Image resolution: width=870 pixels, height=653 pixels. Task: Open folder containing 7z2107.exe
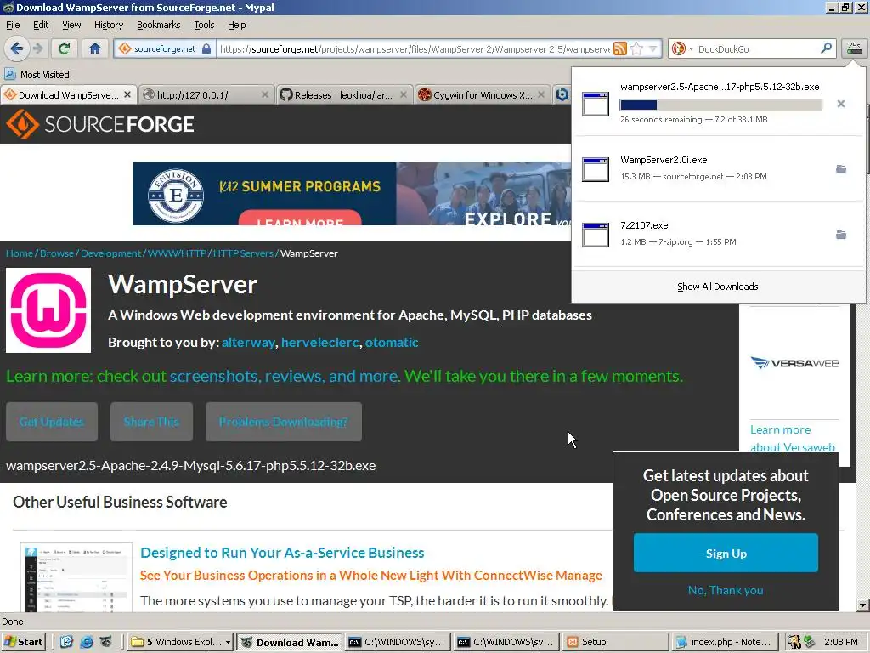coord(841,235)
